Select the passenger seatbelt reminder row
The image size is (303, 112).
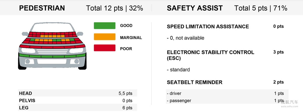tap(227, 101)
